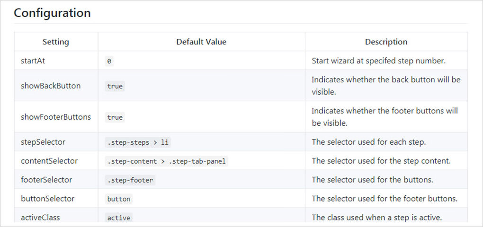This screenshot has width=483, height=227.
Task: Click the startAt description text
Action: 379,61
